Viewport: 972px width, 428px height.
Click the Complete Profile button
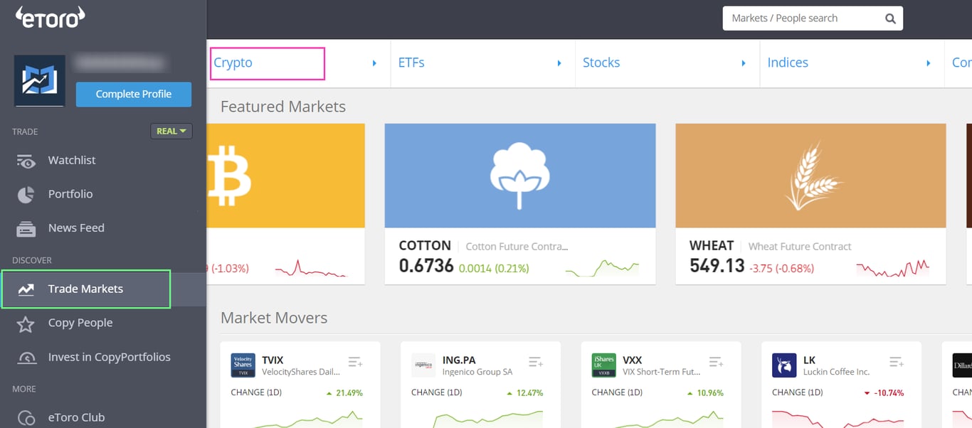coord(134,94)
